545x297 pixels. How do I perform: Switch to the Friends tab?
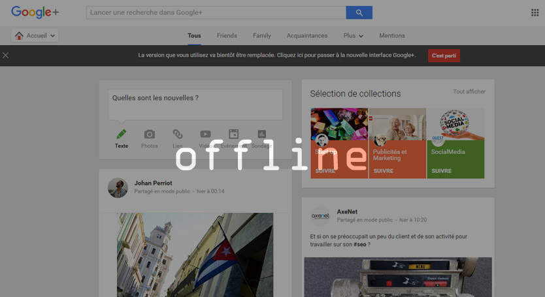tap(227, 36)
